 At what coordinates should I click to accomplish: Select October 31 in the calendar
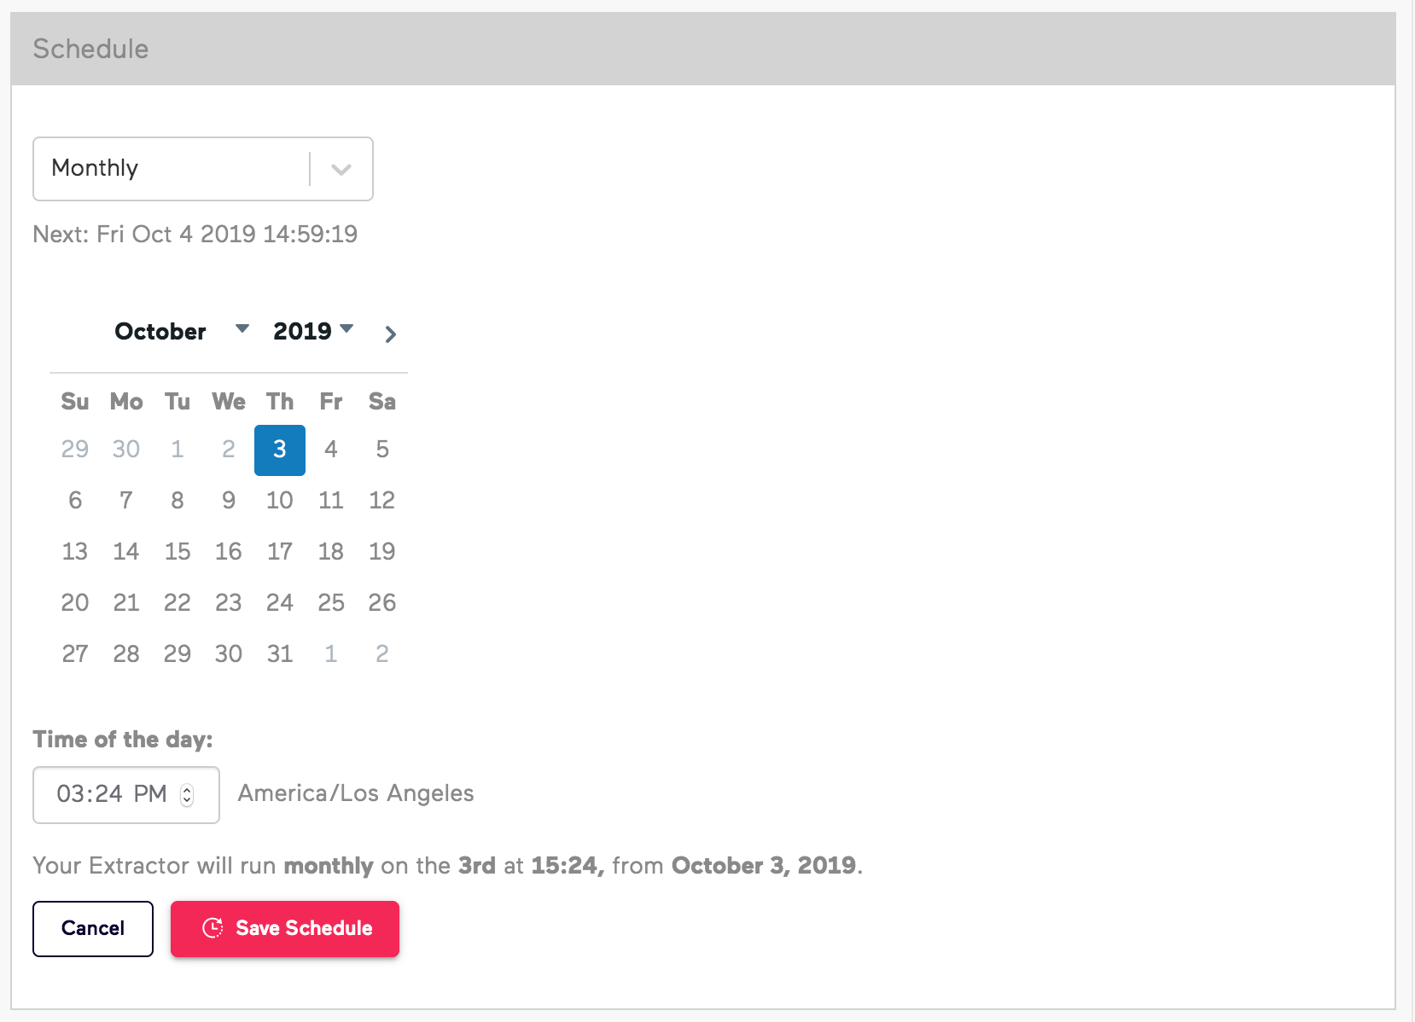pyautogui.click(x=279, y=653)
